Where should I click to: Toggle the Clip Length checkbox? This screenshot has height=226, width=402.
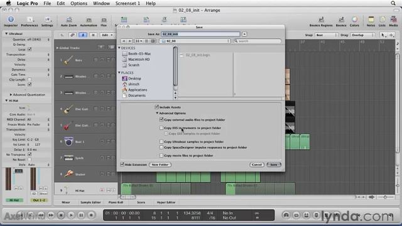coord(30,80)
